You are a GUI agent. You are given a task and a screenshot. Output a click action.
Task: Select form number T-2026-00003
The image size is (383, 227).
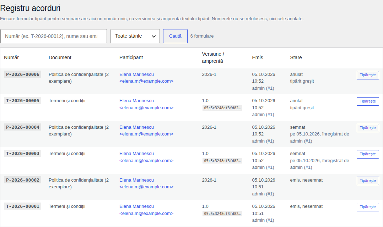pyautogui.click(x=23, y=154)
